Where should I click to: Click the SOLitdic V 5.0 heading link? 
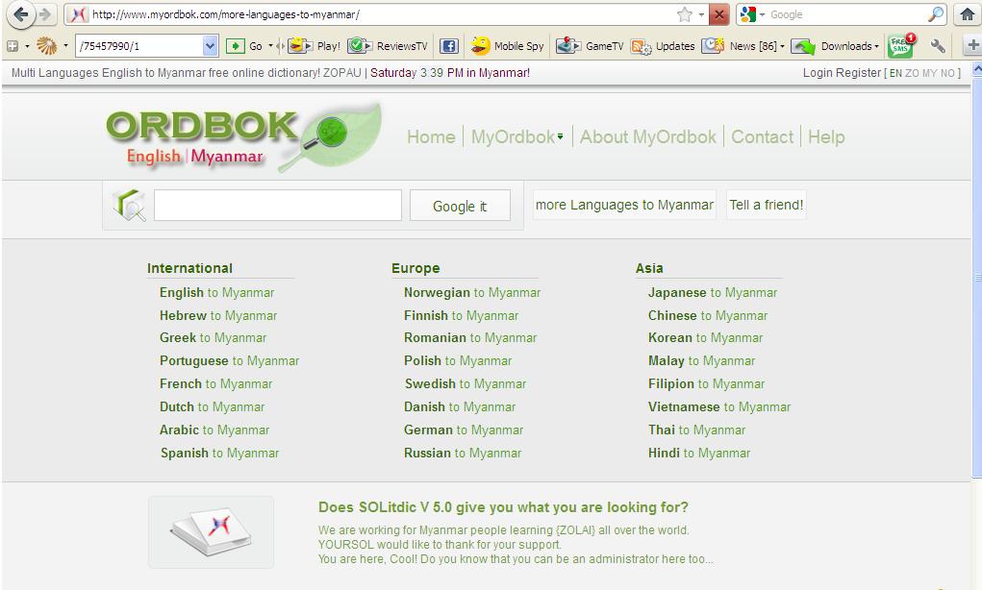tap(503, 507)
